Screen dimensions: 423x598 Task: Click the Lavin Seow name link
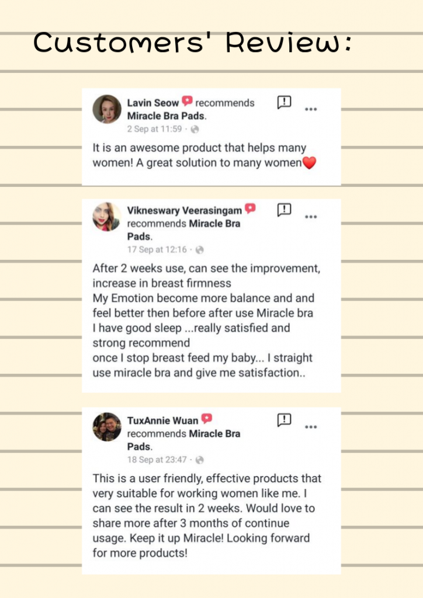point(152,103)
